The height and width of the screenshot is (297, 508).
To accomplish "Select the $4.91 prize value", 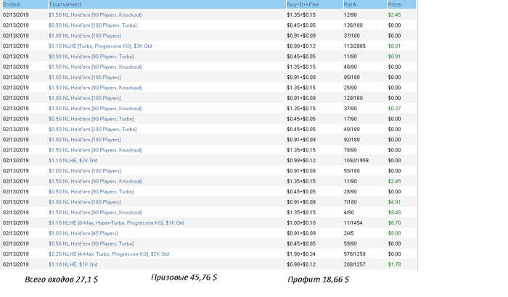I will 394,202.
